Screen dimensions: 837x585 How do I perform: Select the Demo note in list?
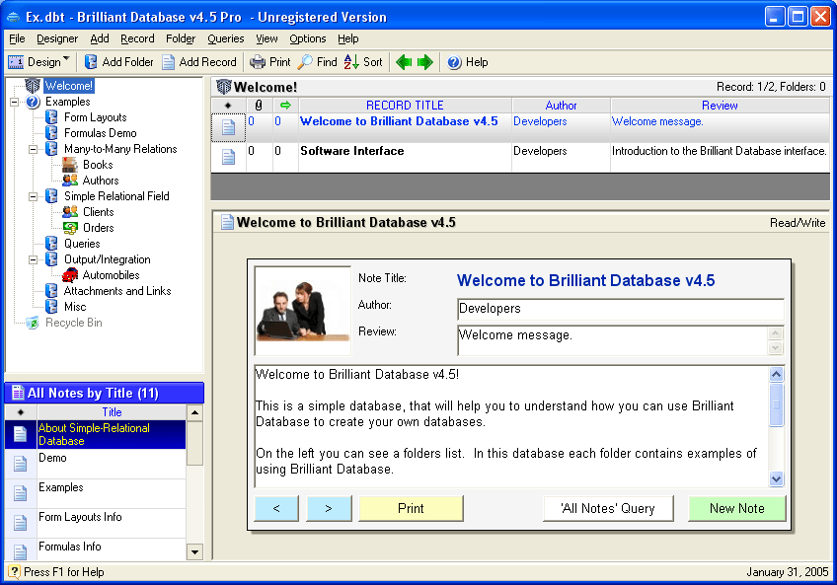[95, 464]
